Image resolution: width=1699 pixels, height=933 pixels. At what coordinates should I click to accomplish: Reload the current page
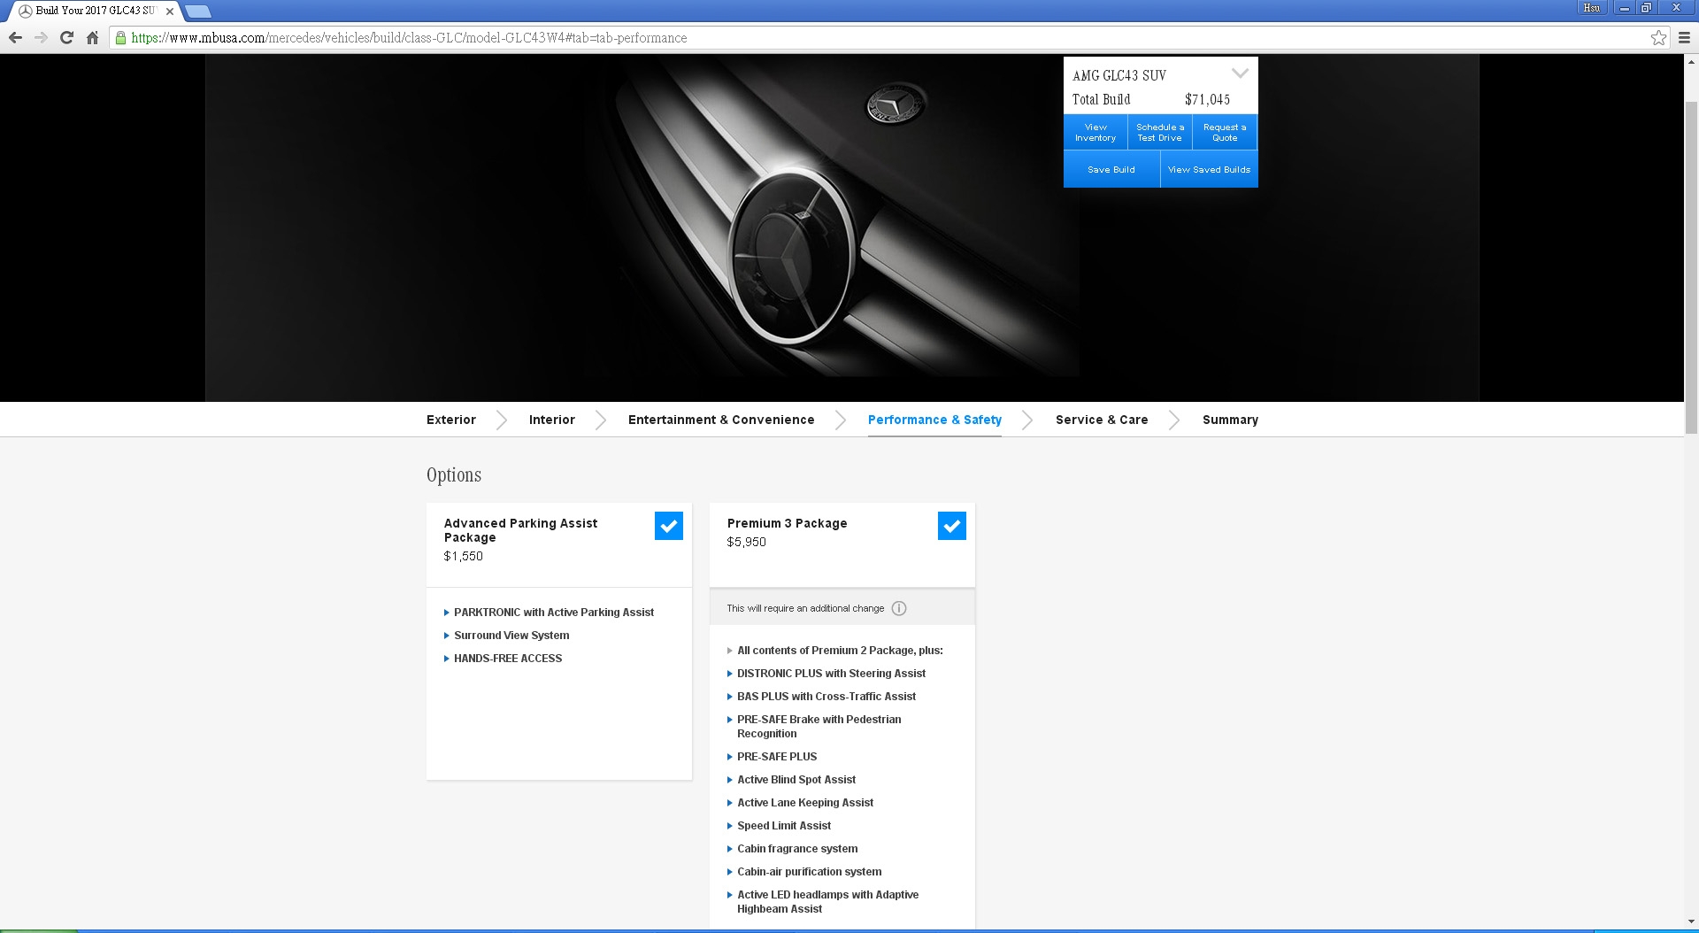pos(66,37)
